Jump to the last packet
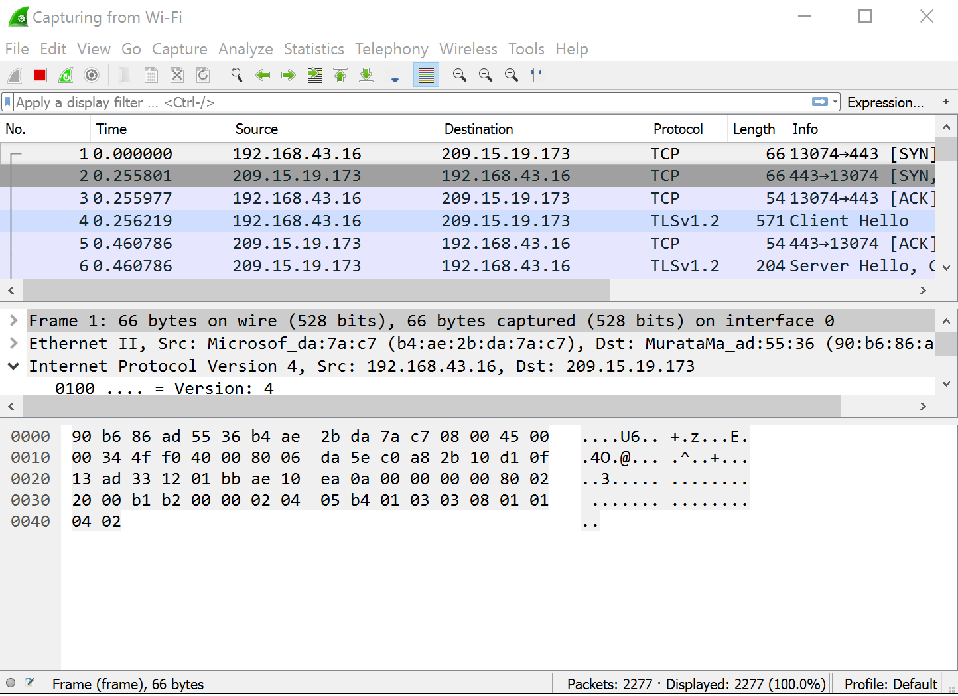The image size is (958, 696). 366,76
